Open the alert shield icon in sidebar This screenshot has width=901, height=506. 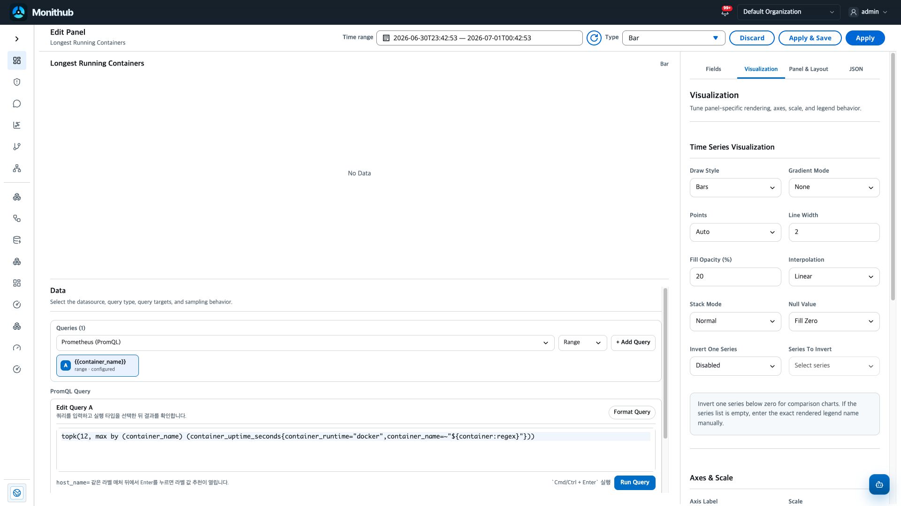pyautogui.click(x=17, y=82)
